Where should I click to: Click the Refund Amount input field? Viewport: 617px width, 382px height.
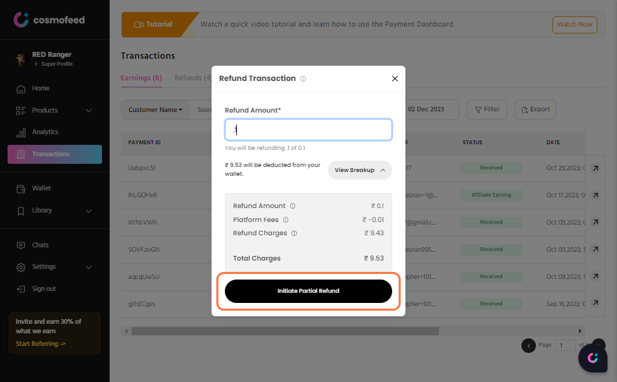click(308, 130)
